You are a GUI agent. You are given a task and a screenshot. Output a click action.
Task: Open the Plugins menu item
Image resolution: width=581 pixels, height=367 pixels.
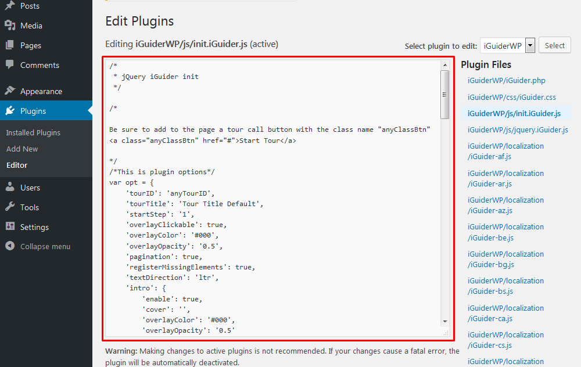coord(33,111)
